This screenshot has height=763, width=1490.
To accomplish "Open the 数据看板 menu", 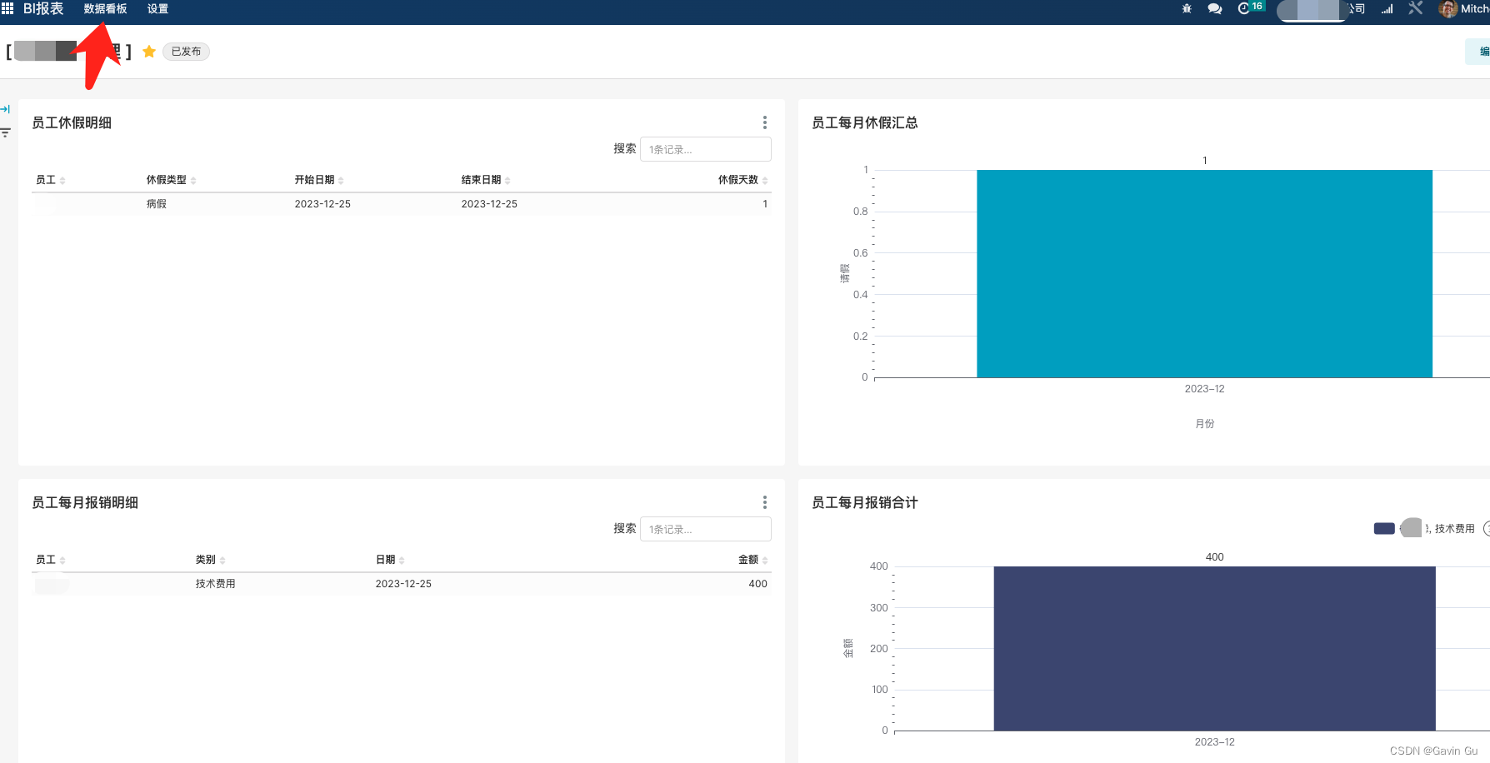I will point(105,8).
